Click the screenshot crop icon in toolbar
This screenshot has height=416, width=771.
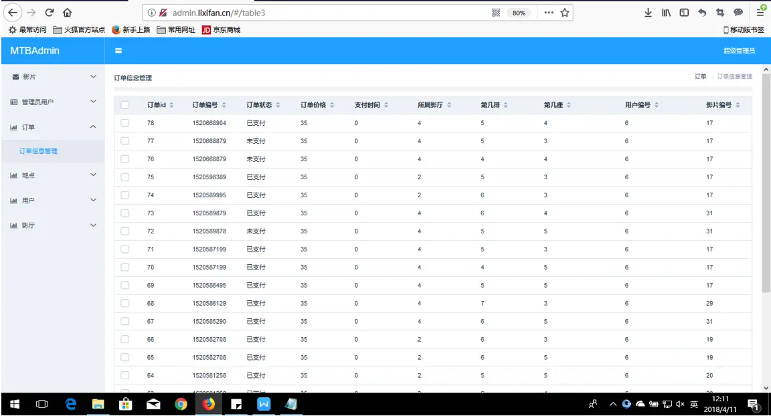click(x=720, y=13)
